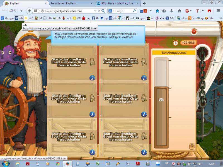This screenshot has width=223, height=167.
Task: Open the fb Facebook bookmark
Action: 95,18
